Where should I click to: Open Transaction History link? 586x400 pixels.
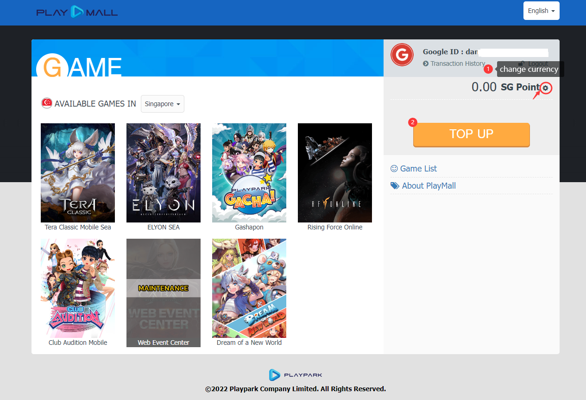[x=454, y=63]
